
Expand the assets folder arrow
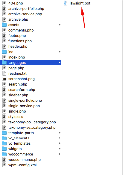60,25
